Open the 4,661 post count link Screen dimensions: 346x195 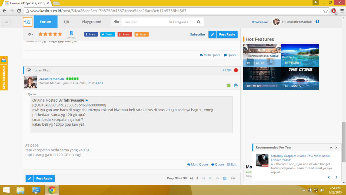pos(99,83)
